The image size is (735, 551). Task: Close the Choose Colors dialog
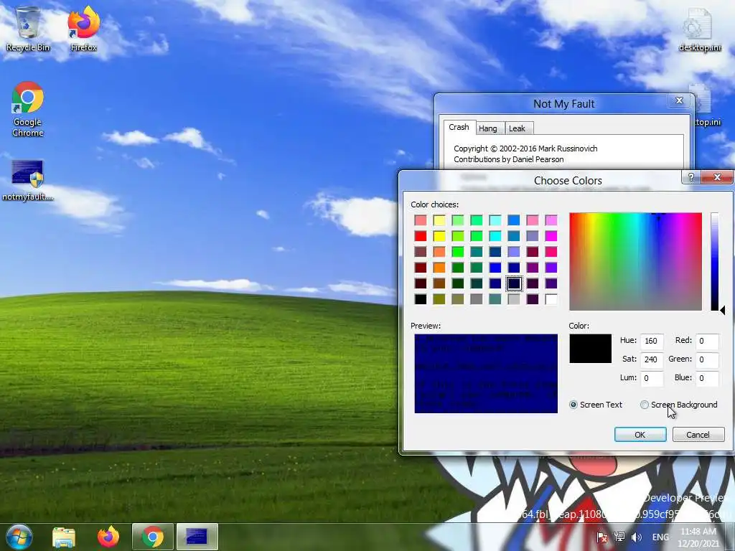[x=717, y=176]
